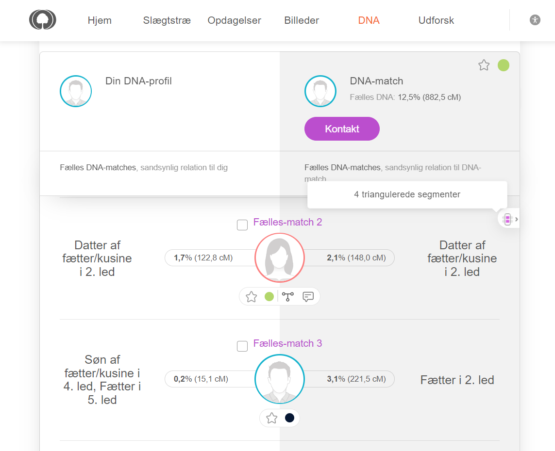This screenshot has height=451, width=555.
Task: Star Fælles-match 2 as favorite
Action: click(251, 297)
